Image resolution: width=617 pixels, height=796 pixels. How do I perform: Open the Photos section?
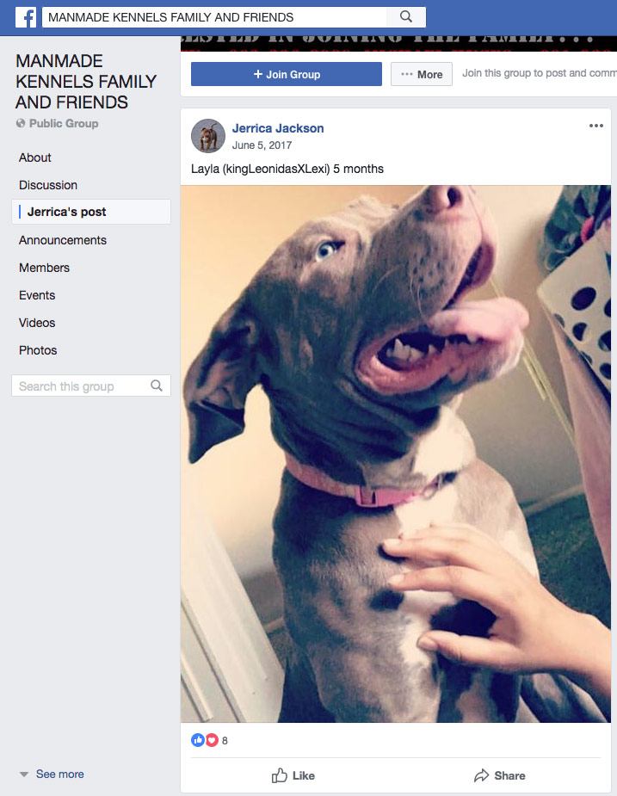tap(38, 350)
